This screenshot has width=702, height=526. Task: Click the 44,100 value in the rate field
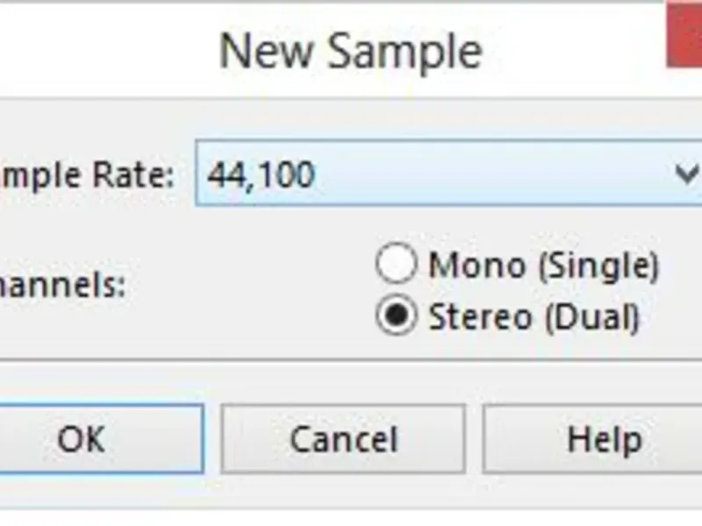click(261, 175)
